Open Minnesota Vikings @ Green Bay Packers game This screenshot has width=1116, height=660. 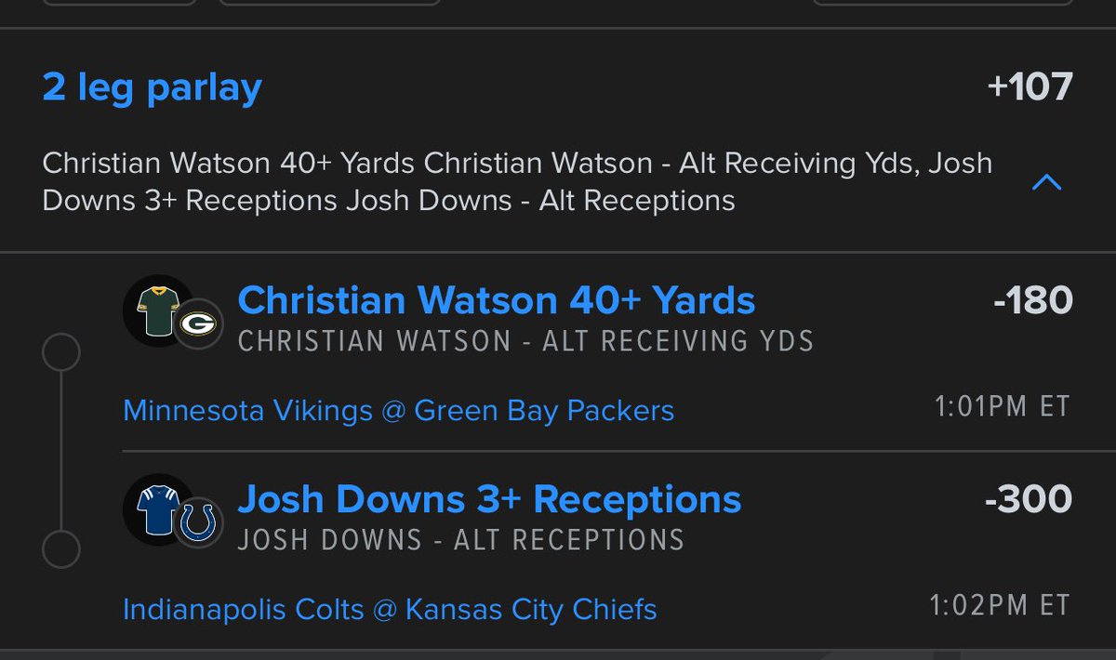click(398, 410)
